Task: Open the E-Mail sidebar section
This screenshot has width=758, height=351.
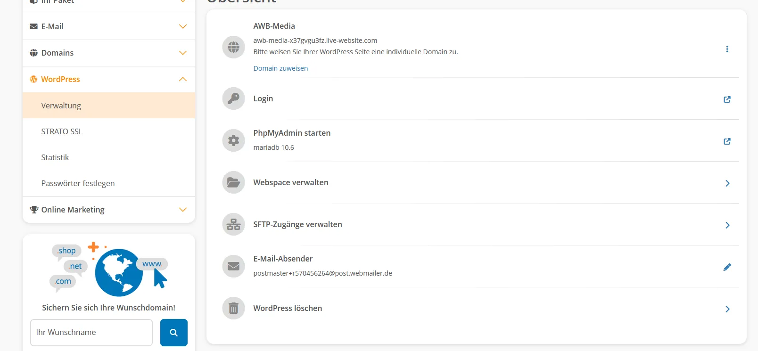Action: pos(109,26)
